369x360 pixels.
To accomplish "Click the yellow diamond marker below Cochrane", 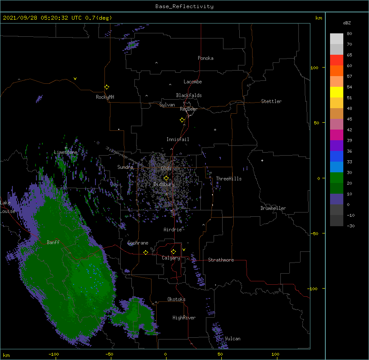I will pyautogui.click(x=146, y=252).
